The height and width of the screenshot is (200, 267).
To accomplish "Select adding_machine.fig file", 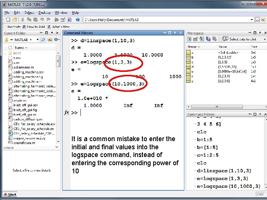I will click(x=28, y=77).
